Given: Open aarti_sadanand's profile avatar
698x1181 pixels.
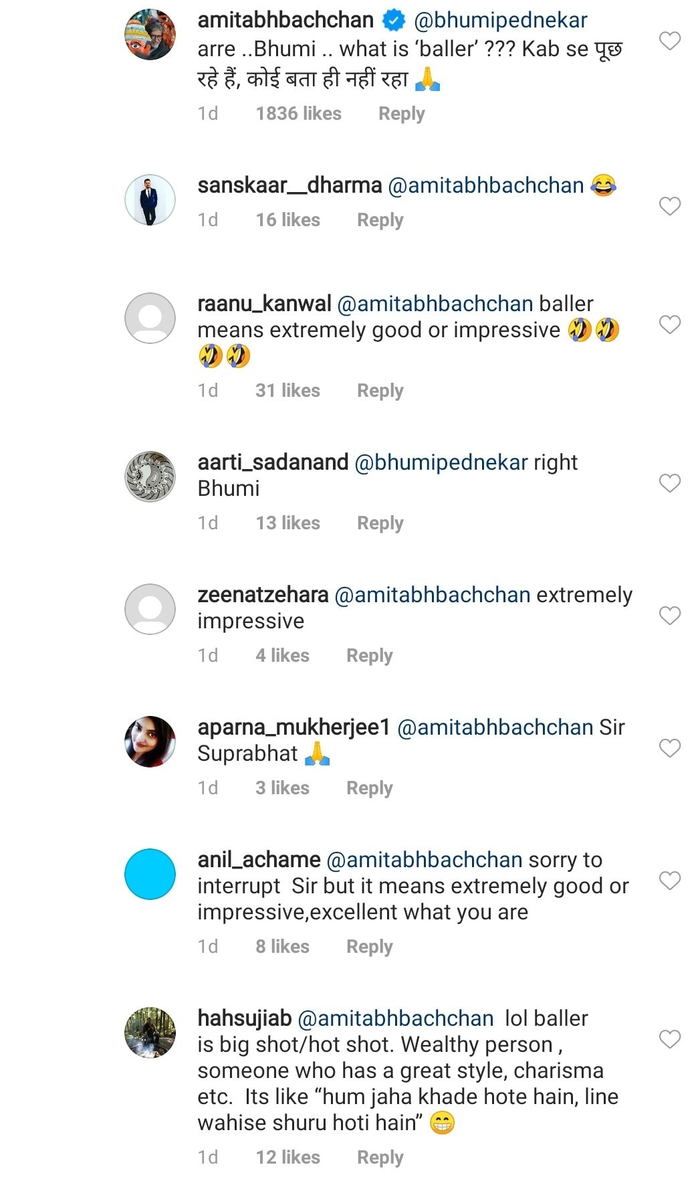Looking at the screenshot, I should pos(150,476).
